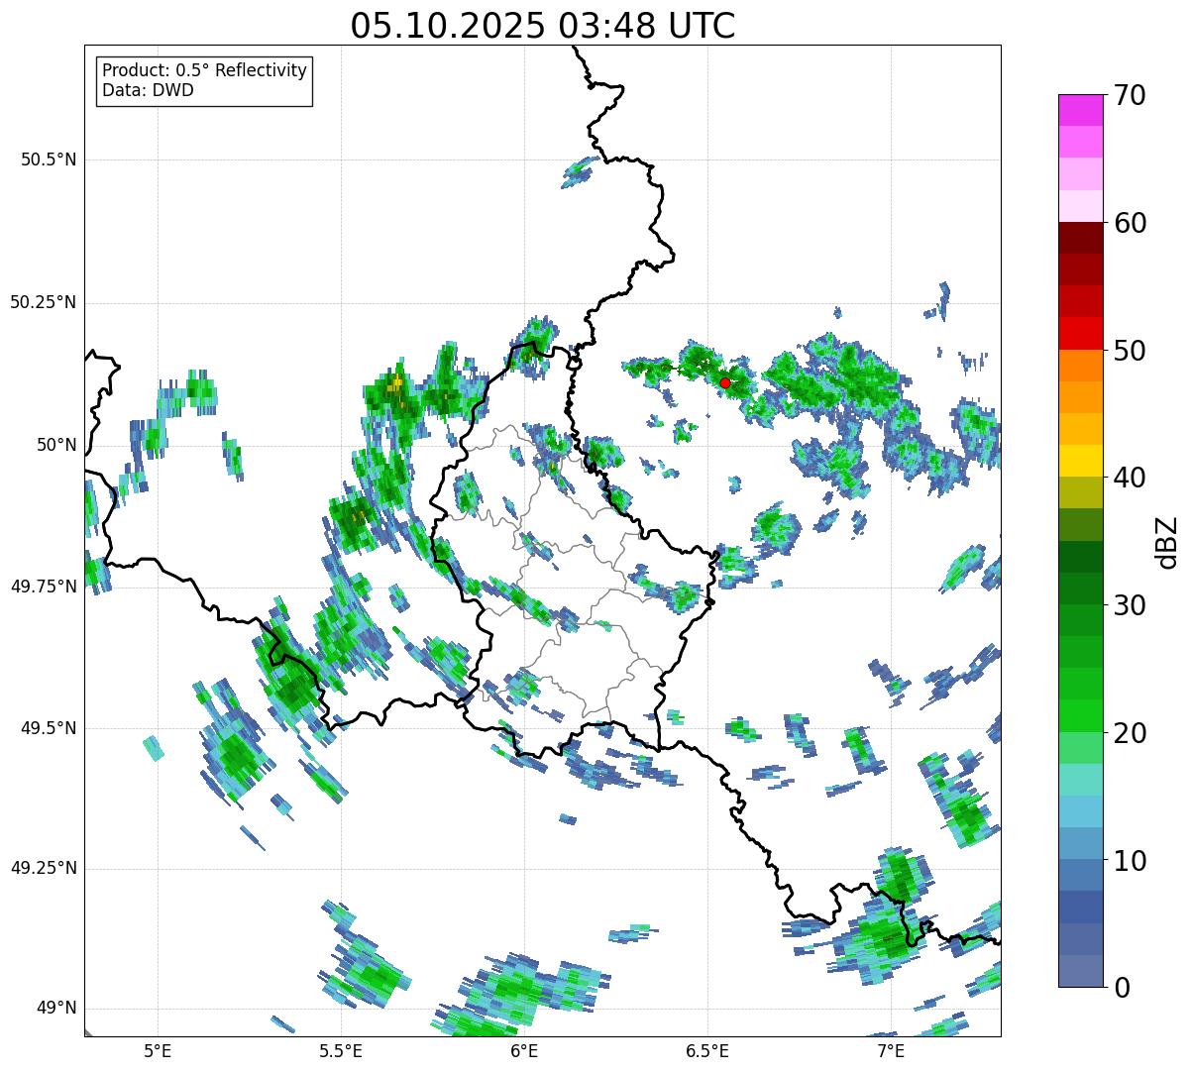Click the "Data: DWD" legend text
The image size is (1191, 1071).
coord(149,91)
